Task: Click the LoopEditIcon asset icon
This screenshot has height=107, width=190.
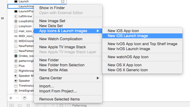Action: pos(16,21)
